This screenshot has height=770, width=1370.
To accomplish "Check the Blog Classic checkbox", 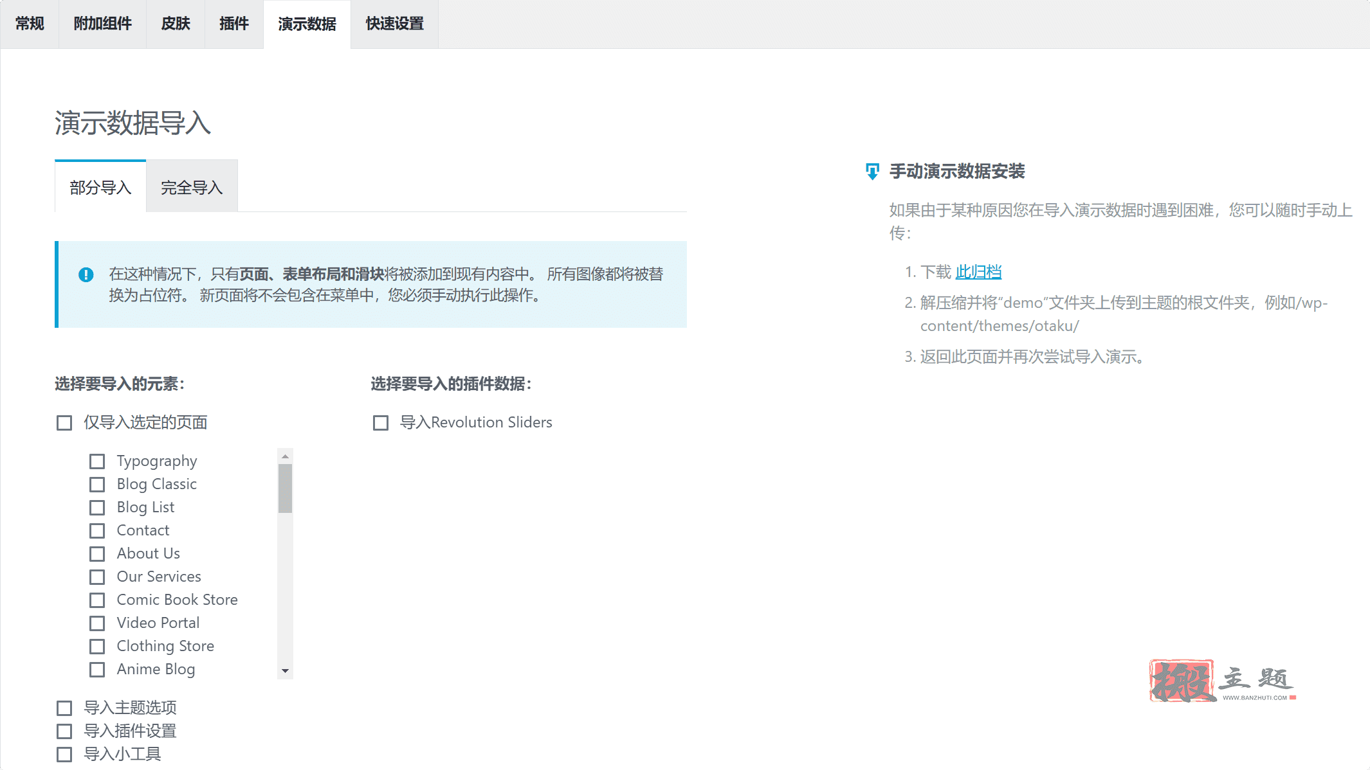I will point(97,485).
